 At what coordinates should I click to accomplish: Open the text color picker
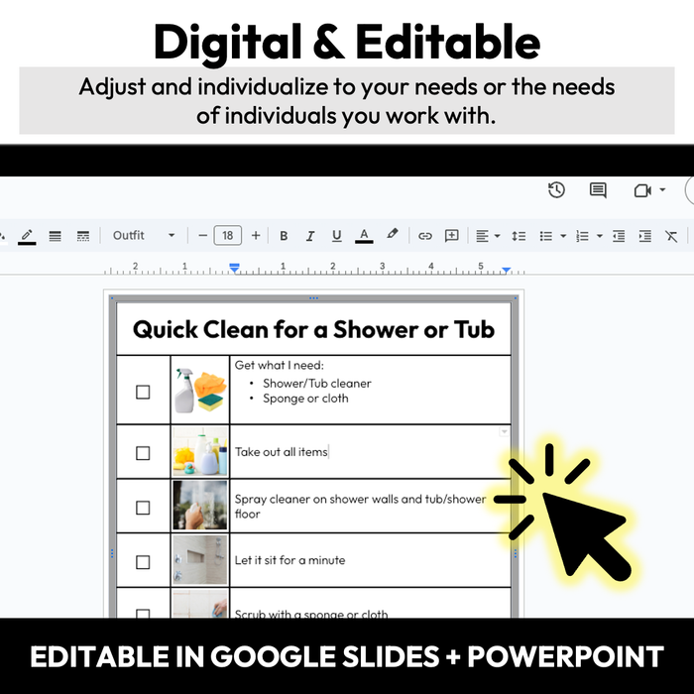[364, 236]
